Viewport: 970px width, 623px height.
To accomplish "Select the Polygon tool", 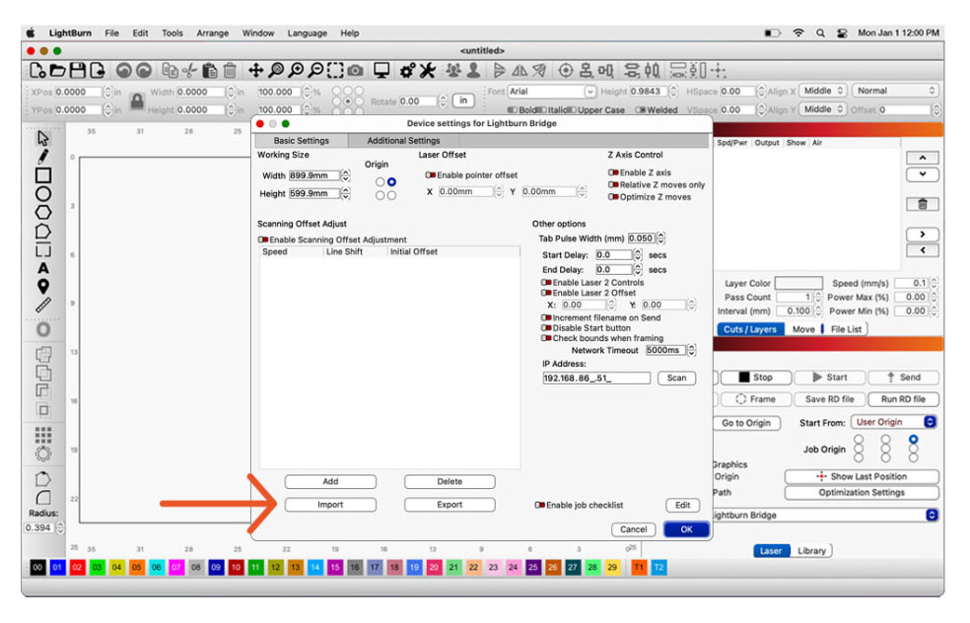I will click(x=42, y=212).
